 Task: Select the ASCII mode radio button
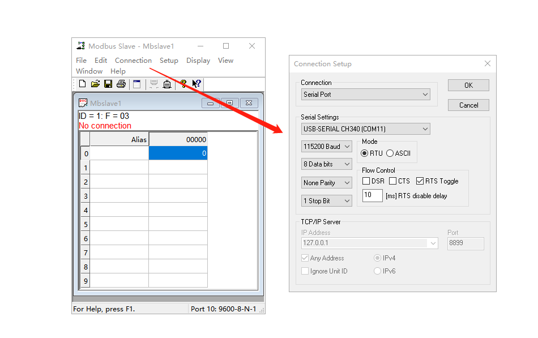point(390,153)
